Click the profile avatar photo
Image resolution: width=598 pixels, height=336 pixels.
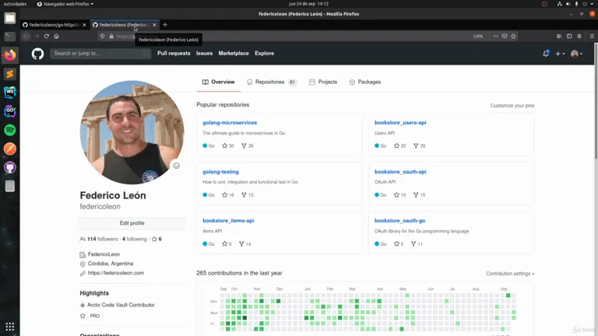click(x=132, y=132)
